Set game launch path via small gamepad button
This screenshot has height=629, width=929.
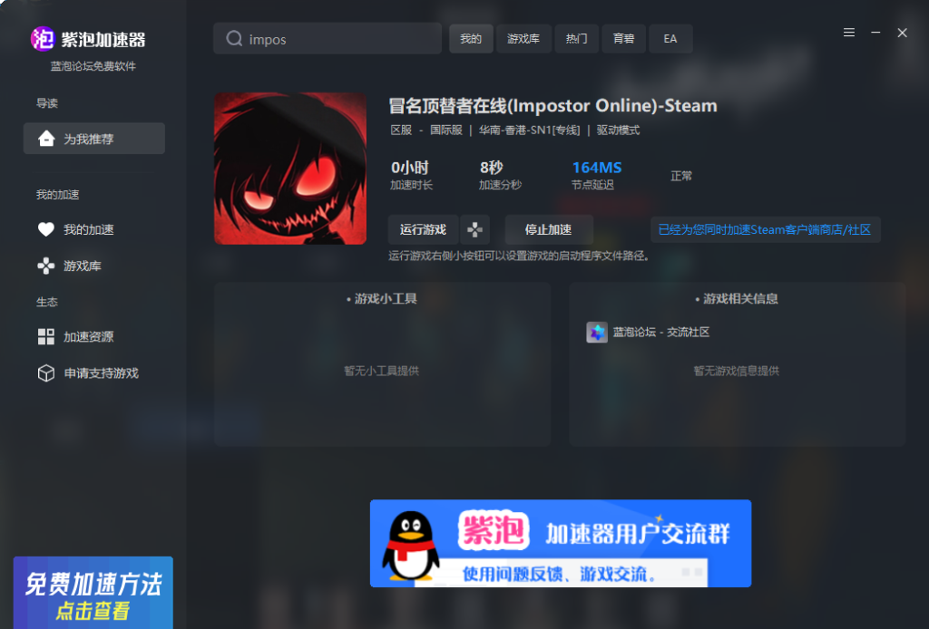(x=474, y=229)
